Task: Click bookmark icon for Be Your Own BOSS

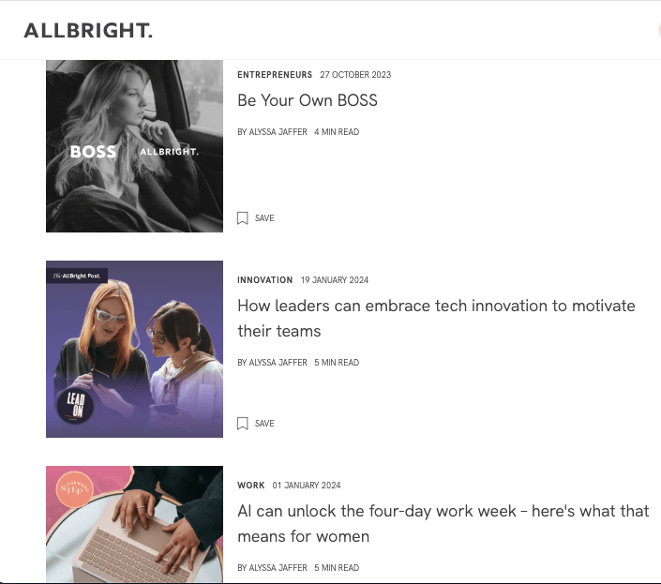Action: [243, 218]
